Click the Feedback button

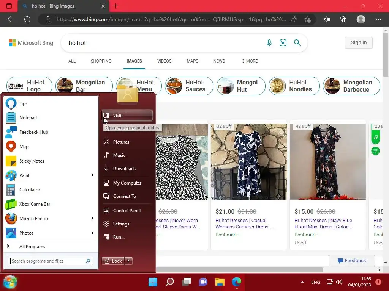coord(351,261)
